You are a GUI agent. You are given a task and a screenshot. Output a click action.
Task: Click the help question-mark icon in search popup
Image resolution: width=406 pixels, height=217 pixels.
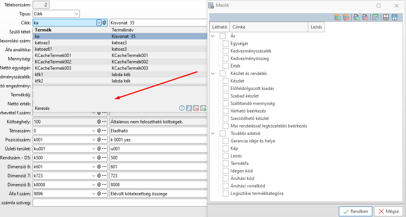182,108
